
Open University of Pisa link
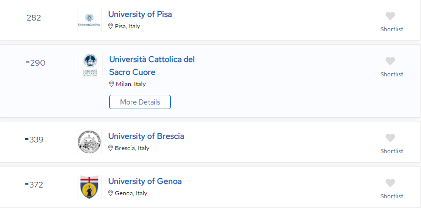140,14
